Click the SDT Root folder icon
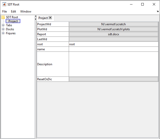 pos(3,17)
